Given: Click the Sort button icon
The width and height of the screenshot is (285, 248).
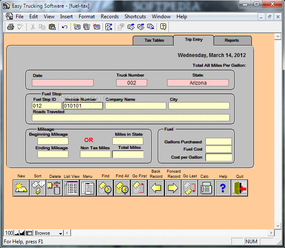Looking at the screenshot, I should (x=38, y=188).
